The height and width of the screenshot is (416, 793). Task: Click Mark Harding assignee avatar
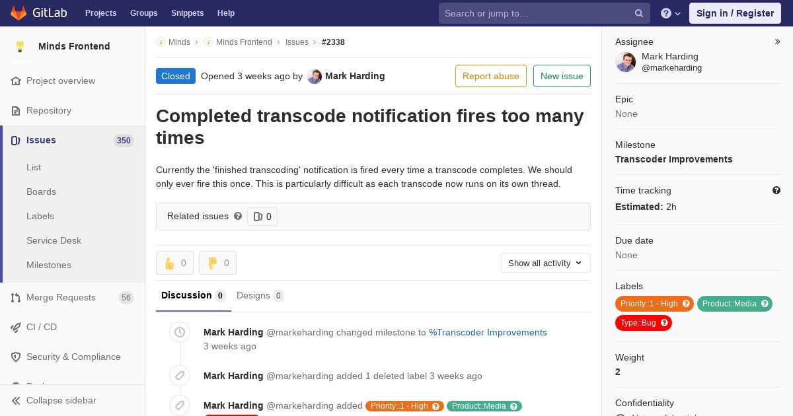coord(626,62)
